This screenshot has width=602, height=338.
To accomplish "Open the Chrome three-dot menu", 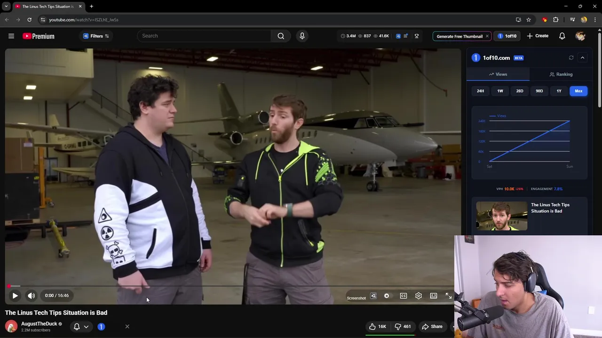I will pos(595,20).
